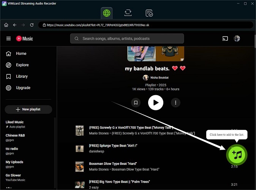Click Mario Stones under the Bossman Dlow track
The image size is (256, 190).
click(x=99, y=169)
